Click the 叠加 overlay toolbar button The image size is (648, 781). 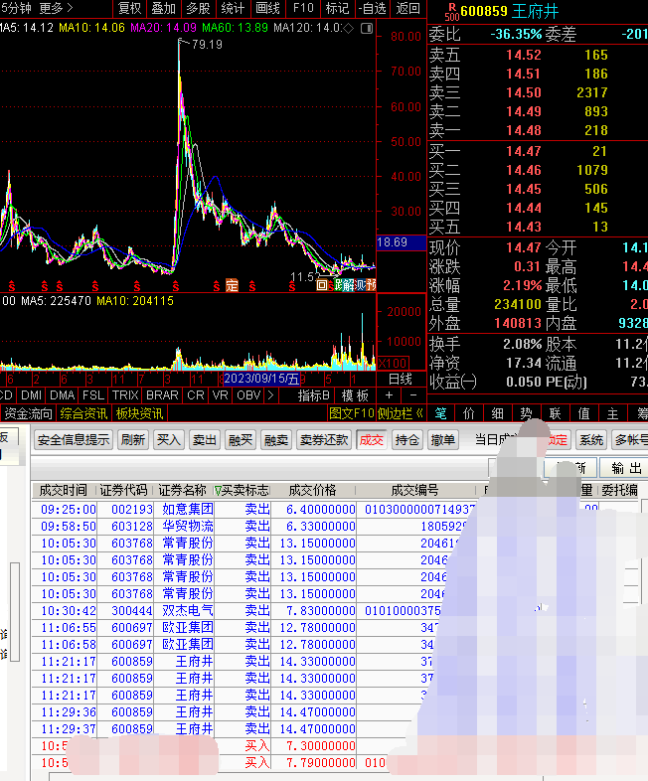click(x=164, y=8)
